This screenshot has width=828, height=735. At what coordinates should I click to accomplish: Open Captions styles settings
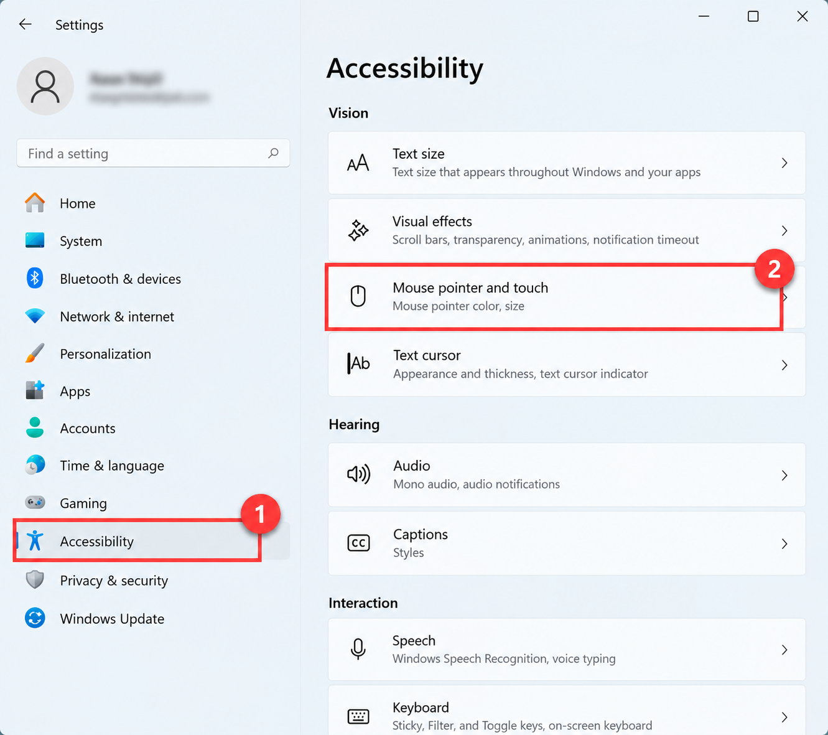[567, 543]
